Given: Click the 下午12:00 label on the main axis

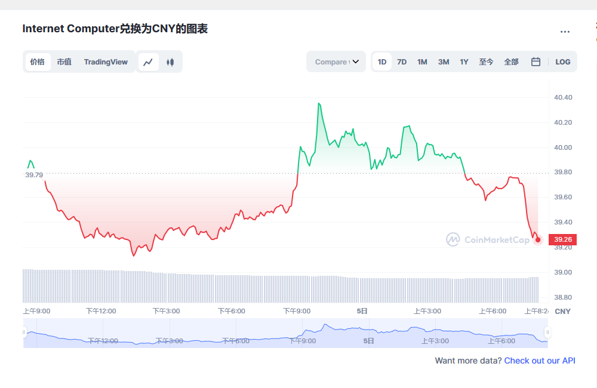Looking at the screenshot, I should (101, 311).
